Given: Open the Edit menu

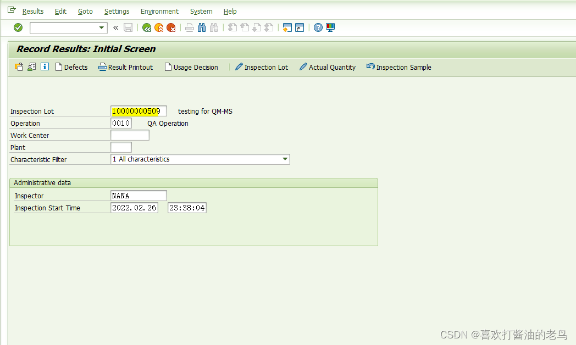Looking at the screenshot, I should (60, 12).
